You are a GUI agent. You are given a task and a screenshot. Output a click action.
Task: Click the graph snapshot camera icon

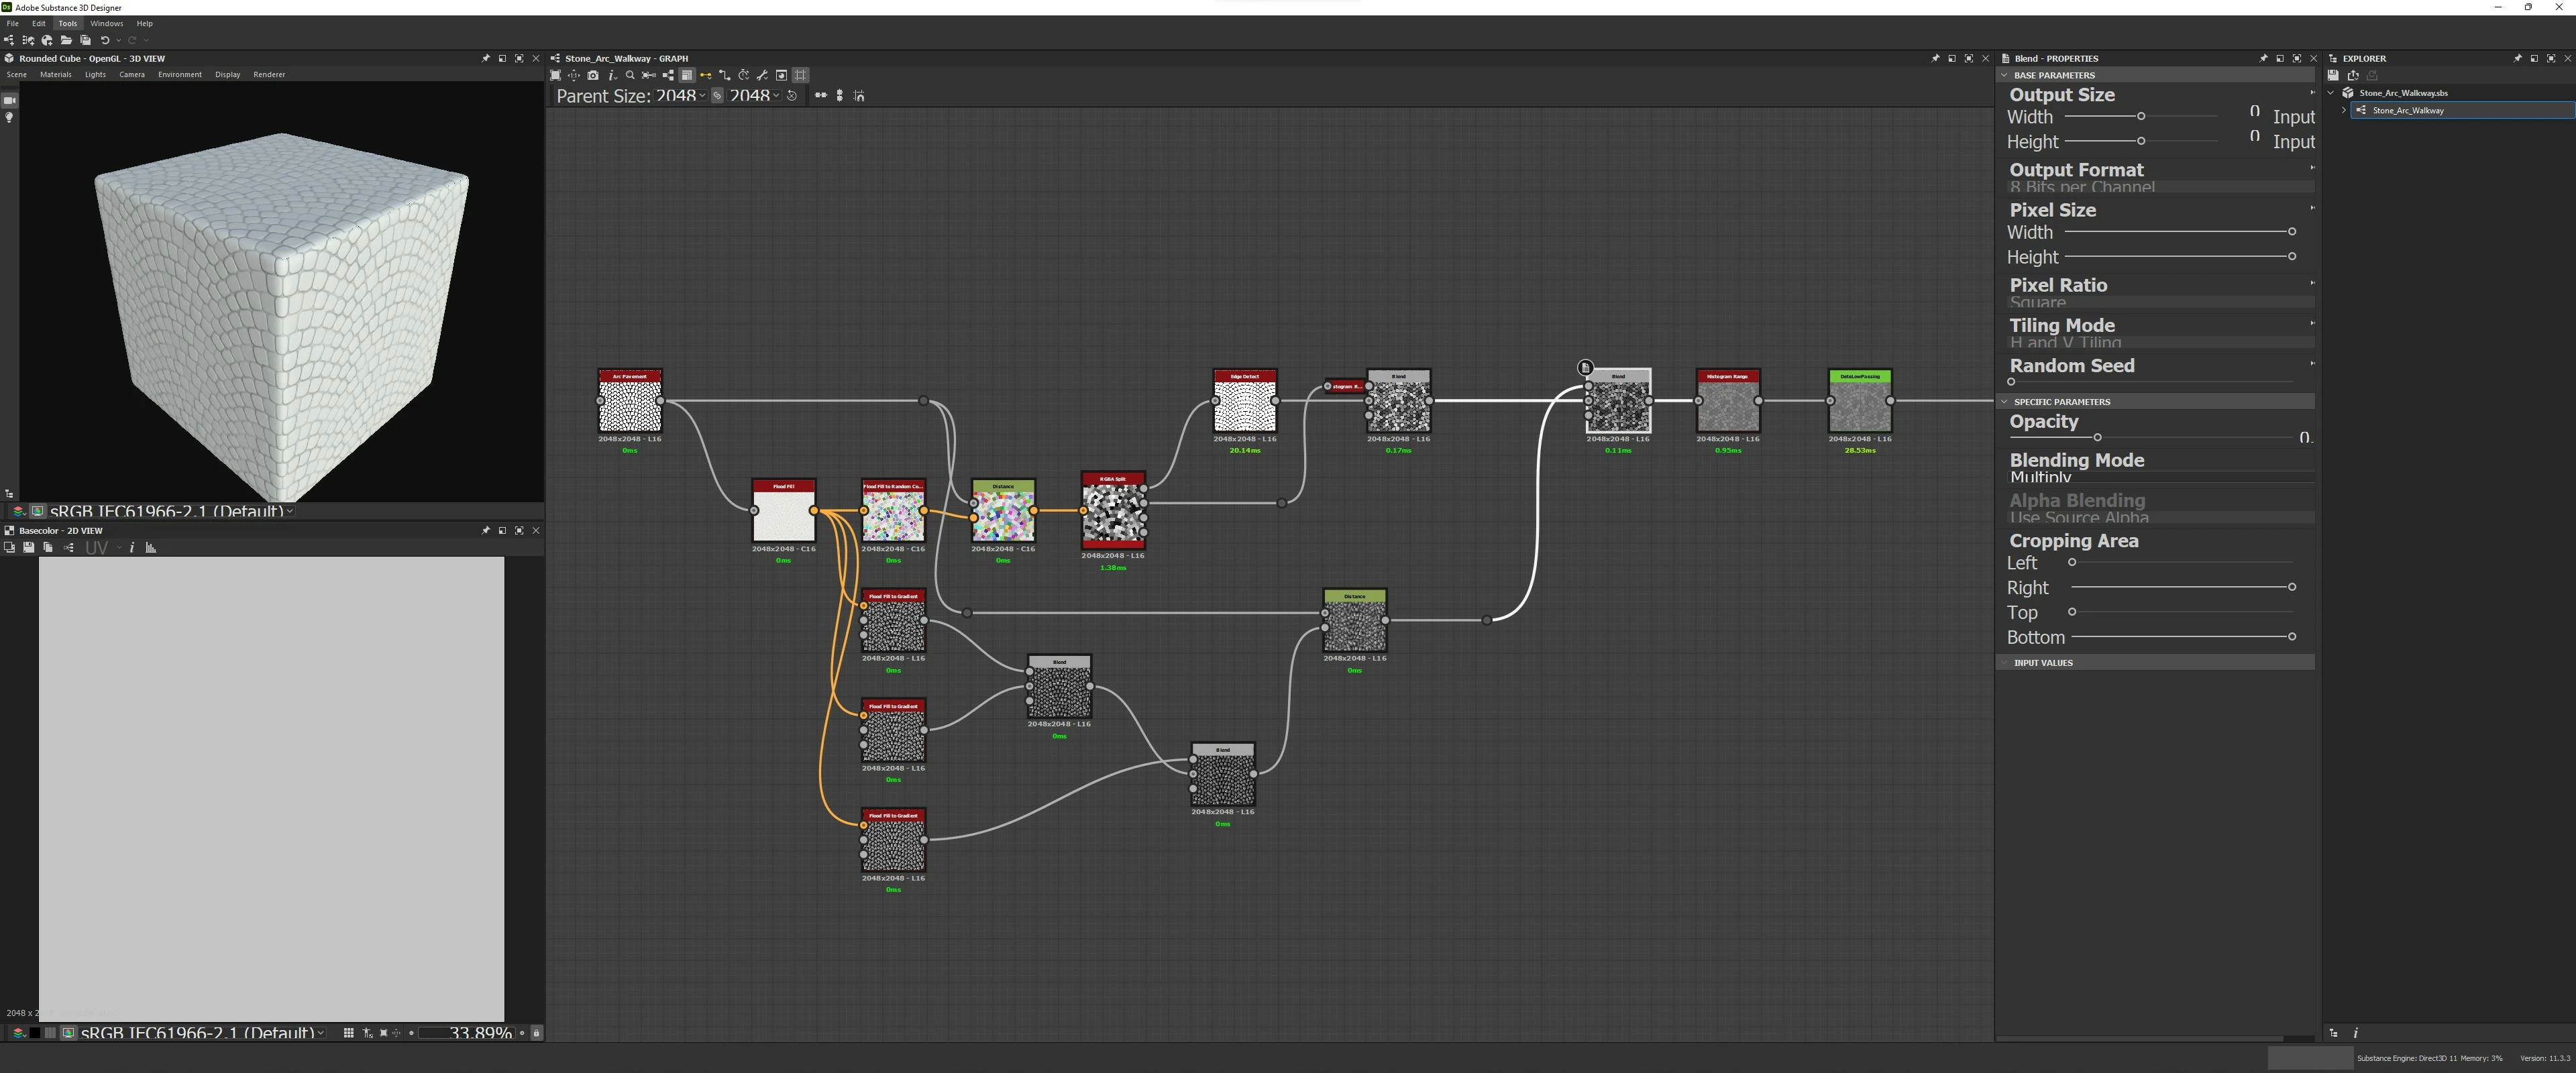tap(593, 75)
